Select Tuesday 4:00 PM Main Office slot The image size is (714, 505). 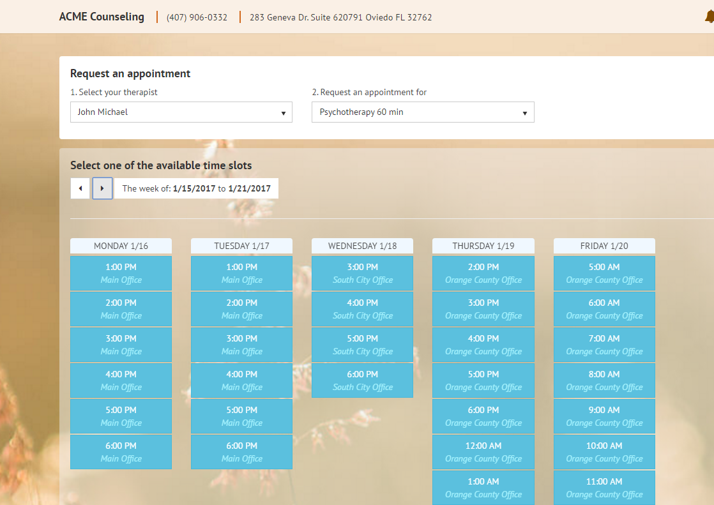tap(242, 381)
